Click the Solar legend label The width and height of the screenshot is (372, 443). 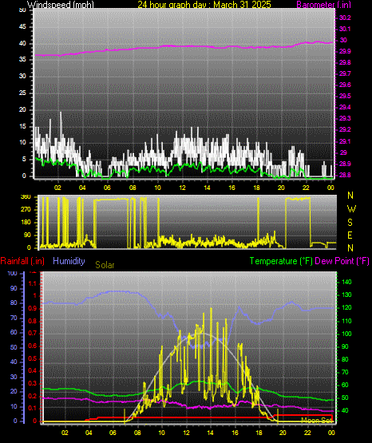[x=105, y=265]
